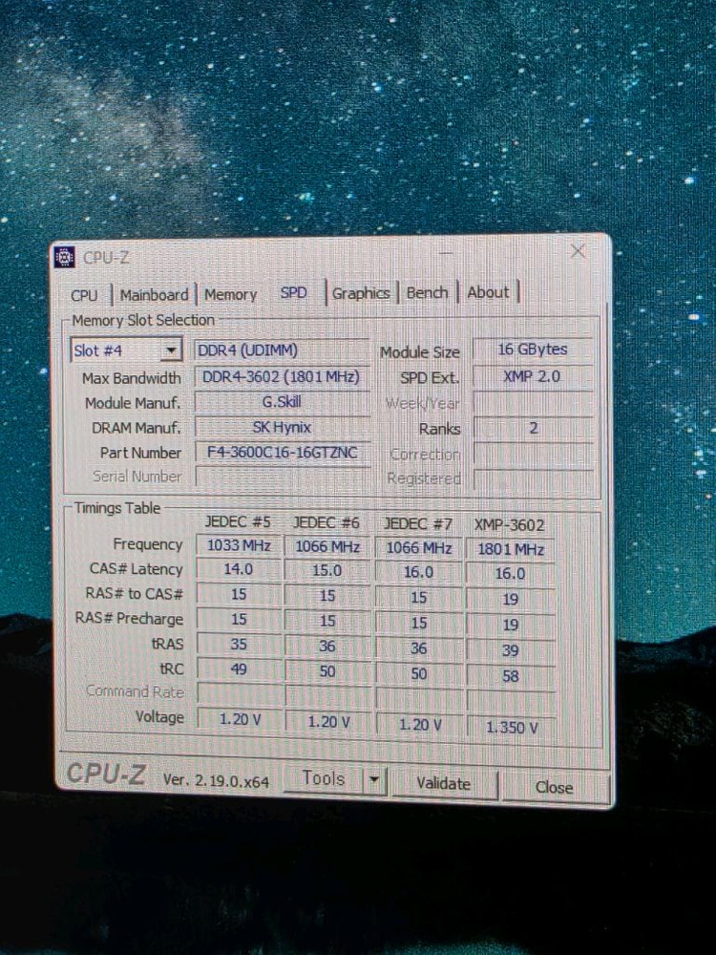Click the empty Week/Year field

pos(533,403)
